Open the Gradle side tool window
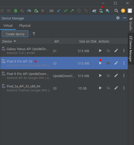The width and height of the screenshot is (134, 145). pyautogui.click(x=131, y=24)
